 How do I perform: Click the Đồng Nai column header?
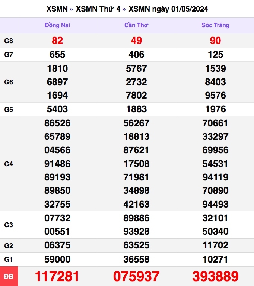[57, 25]
